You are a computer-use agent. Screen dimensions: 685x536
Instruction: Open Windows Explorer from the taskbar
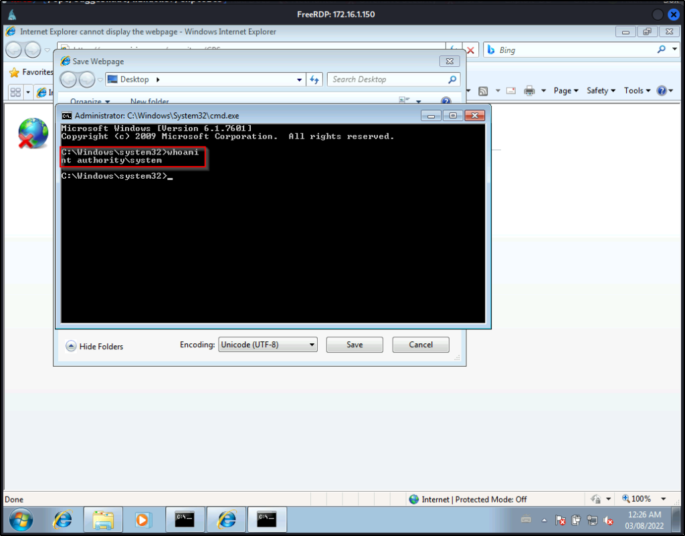click(103, 519)
